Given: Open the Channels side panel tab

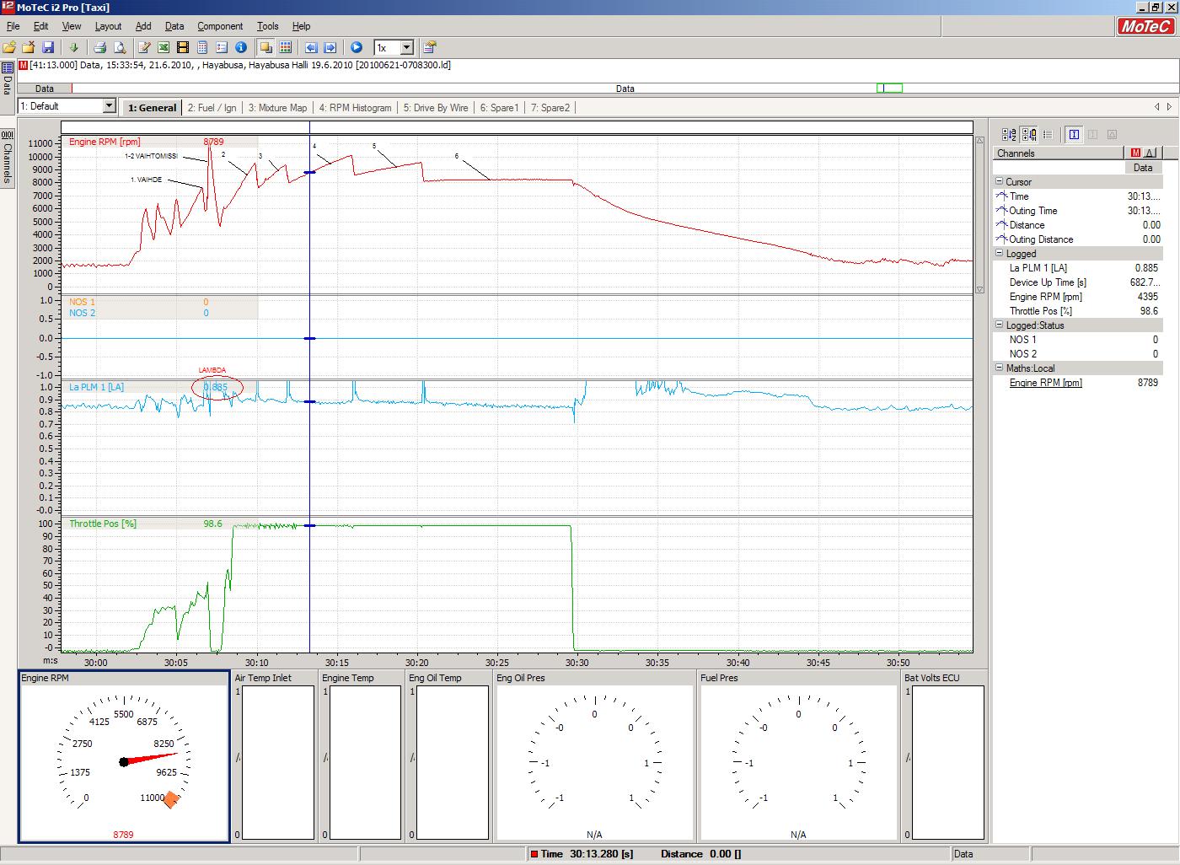Looking at the screenshot, I should coord(7,158).
